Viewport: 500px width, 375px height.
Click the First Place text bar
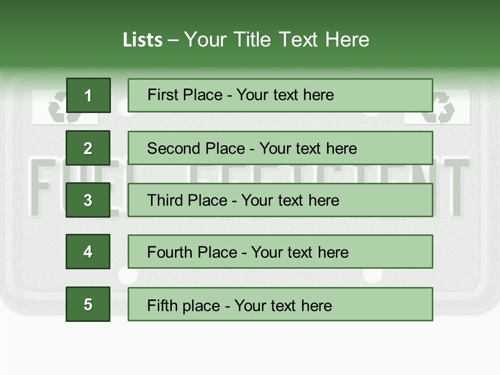pos(280,95)
